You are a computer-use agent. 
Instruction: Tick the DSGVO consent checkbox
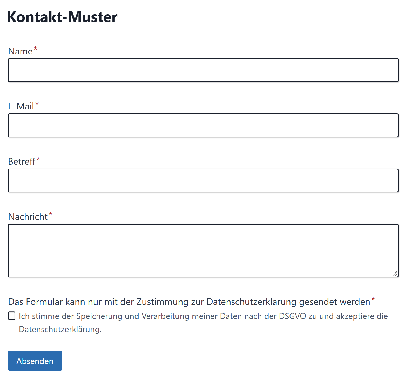tap(12, 316)
